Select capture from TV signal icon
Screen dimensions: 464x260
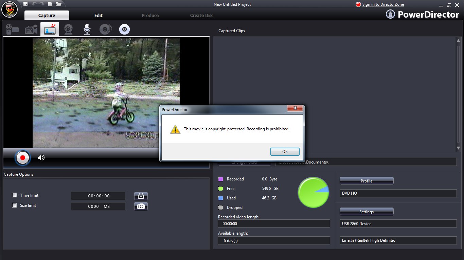pos(50,29)
